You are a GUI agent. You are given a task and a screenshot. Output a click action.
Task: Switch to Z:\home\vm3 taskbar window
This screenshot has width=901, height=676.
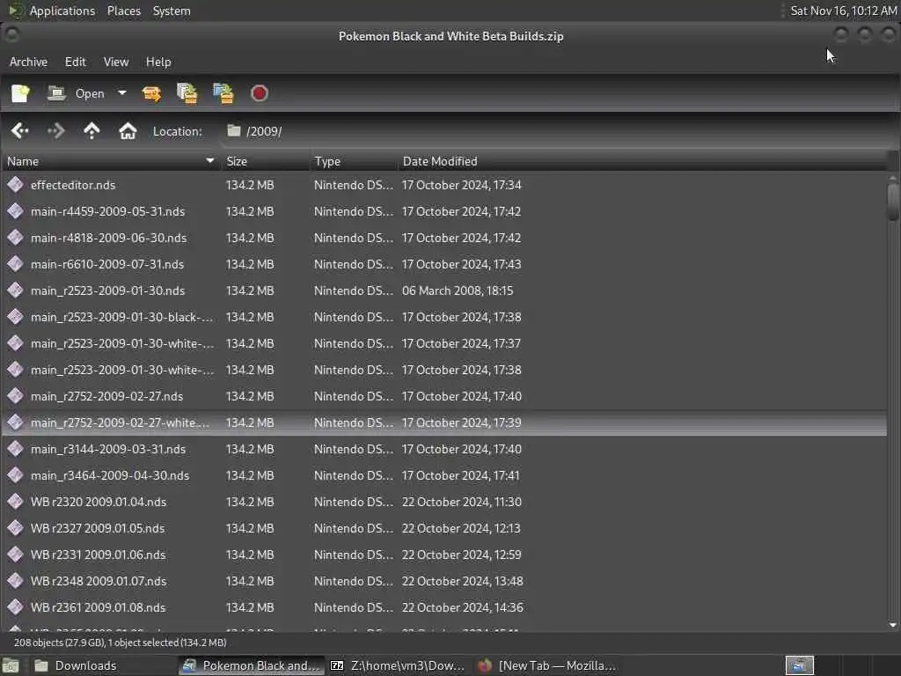click(x=398, y=665)
